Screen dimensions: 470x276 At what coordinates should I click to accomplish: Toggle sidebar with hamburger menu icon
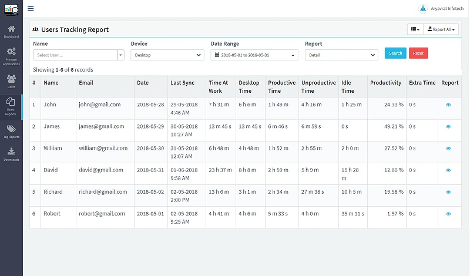coord(31,9)
